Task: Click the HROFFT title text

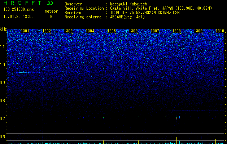Action: (22, 3)
